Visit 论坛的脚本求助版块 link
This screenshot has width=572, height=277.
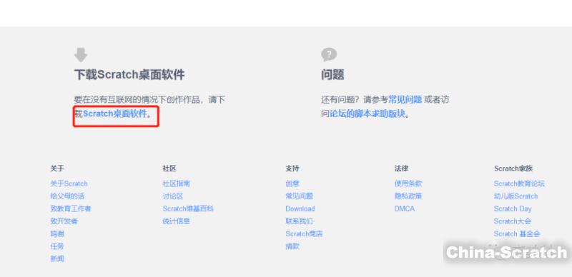tap(368, 114)
